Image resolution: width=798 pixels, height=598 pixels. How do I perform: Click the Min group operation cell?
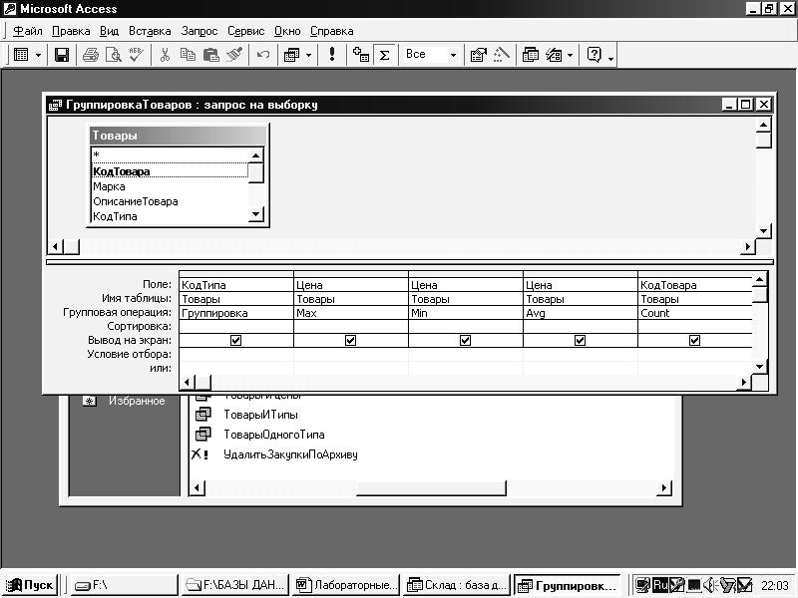[x=466, y=313]
